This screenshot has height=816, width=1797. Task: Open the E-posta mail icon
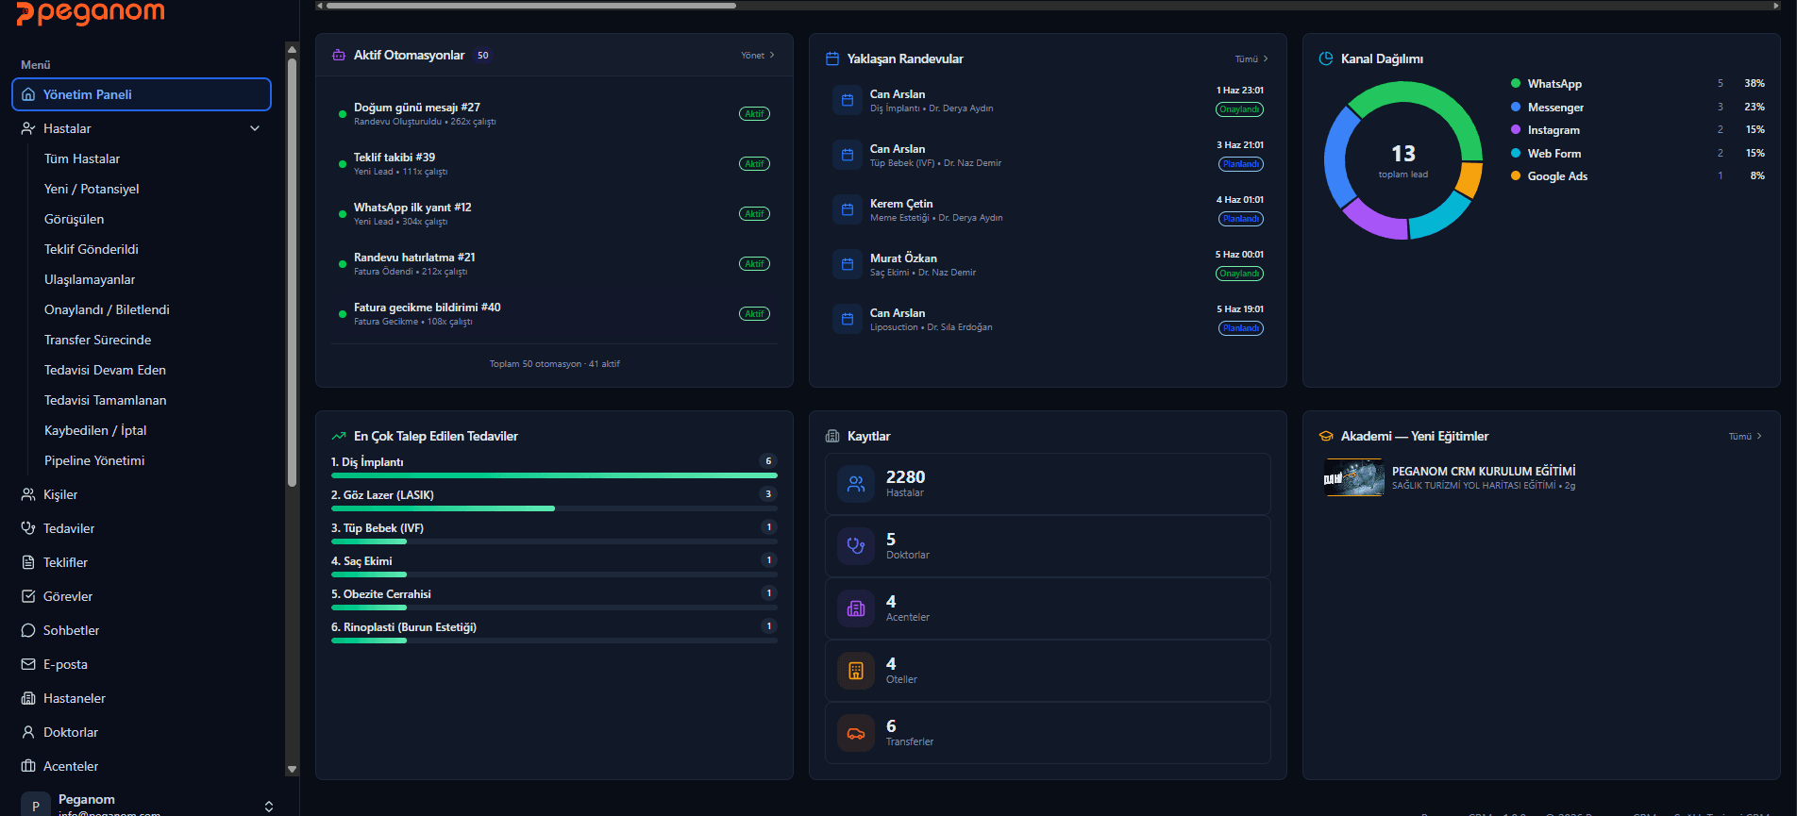tap(28, 664)
